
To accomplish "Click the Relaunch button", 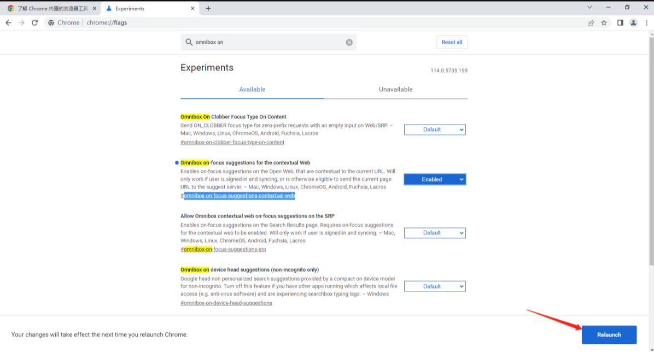I will click(609, 335).
